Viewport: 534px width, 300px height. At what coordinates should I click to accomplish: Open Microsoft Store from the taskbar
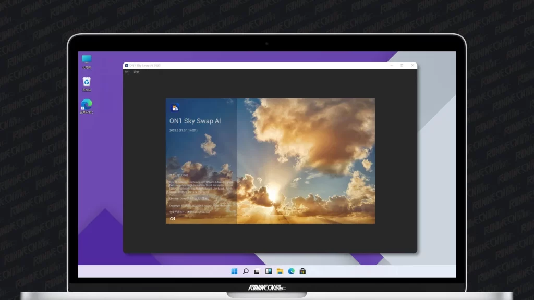(302, 271)
